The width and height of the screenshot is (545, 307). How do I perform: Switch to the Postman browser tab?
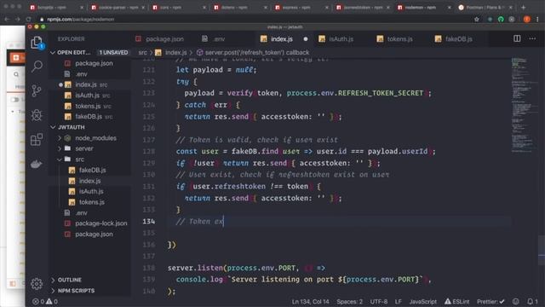(x=485, y=8)
